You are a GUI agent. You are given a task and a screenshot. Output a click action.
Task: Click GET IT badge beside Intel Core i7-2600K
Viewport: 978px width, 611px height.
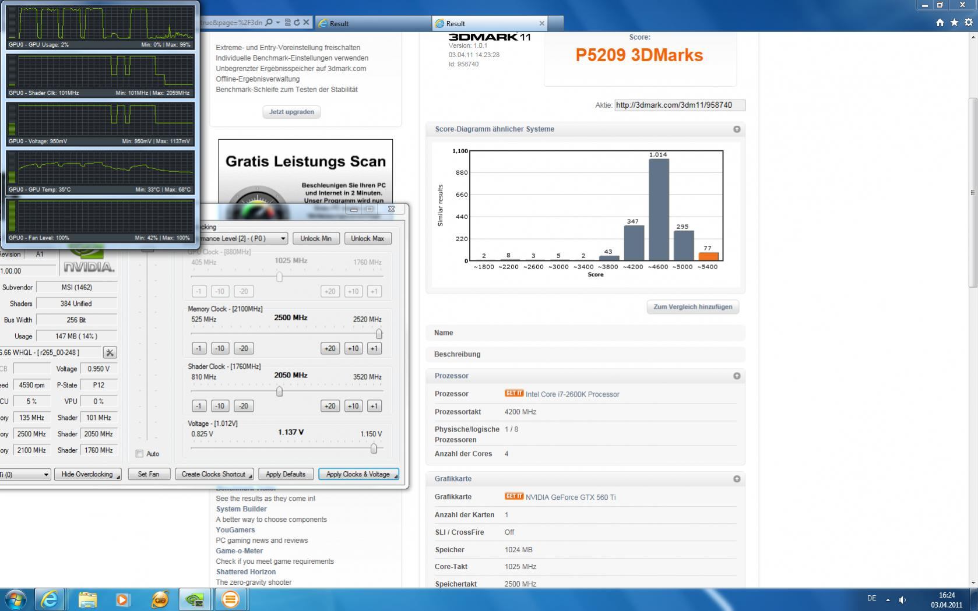(x=513, y=393)
